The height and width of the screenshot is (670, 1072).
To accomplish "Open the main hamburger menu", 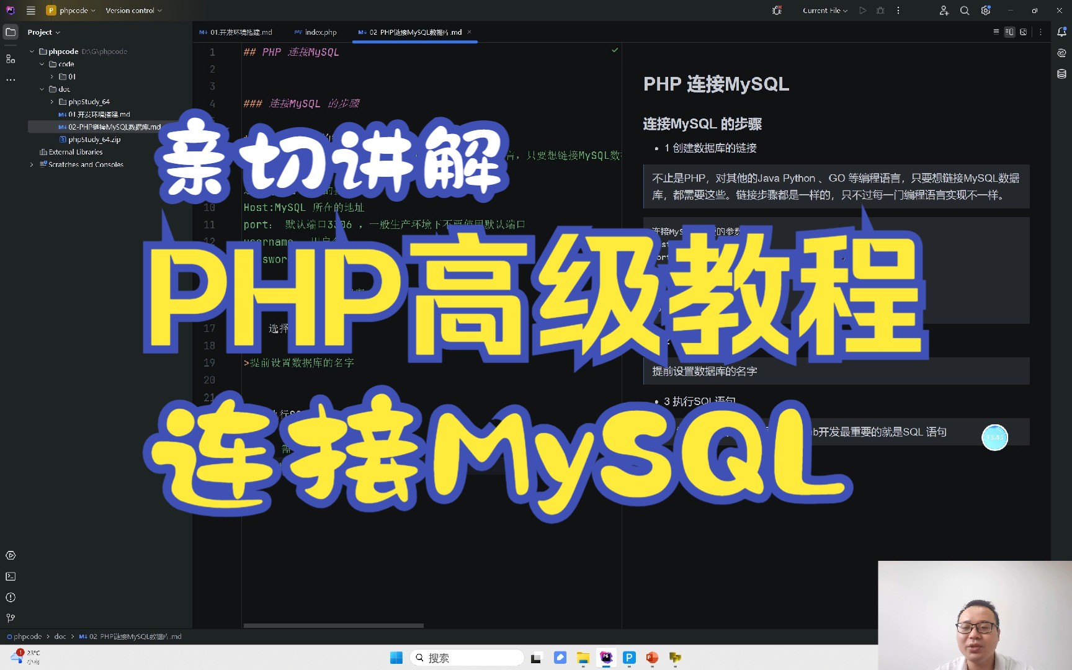I will pos(30,11).
